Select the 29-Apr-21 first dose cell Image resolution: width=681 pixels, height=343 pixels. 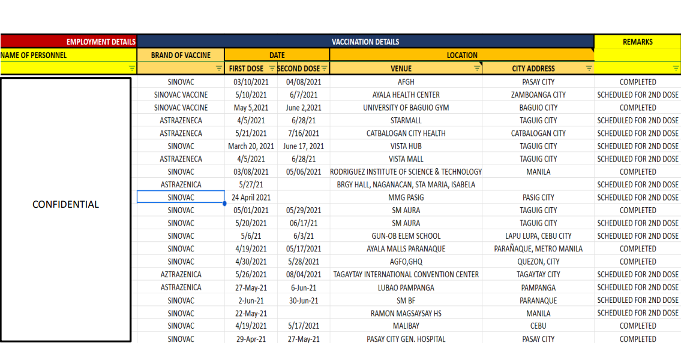coord(251,339)
